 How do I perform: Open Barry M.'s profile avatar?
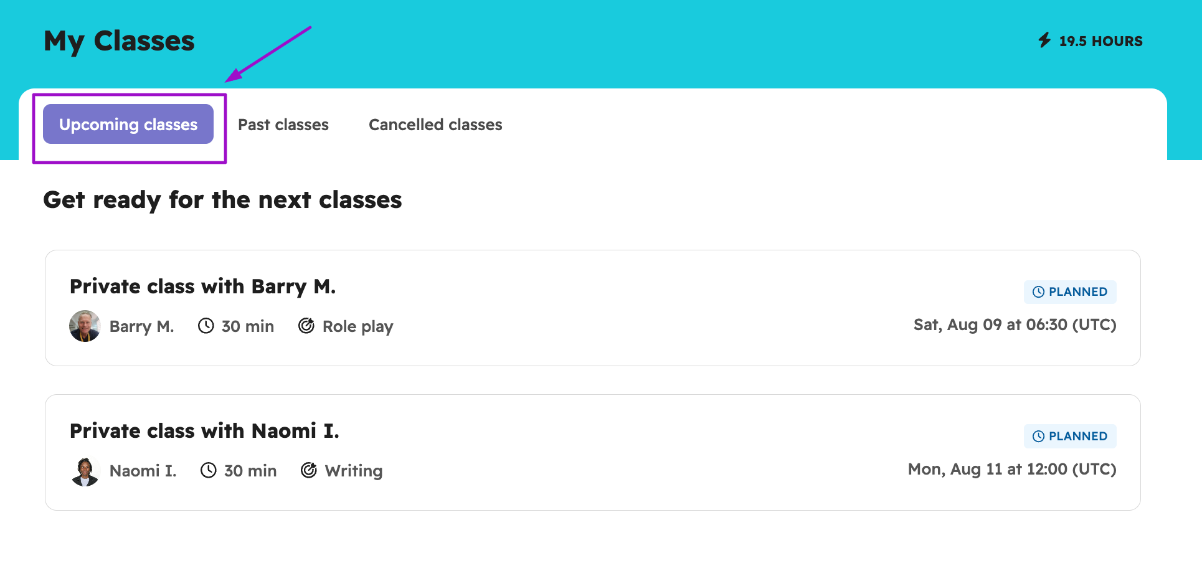click(85, 326)
